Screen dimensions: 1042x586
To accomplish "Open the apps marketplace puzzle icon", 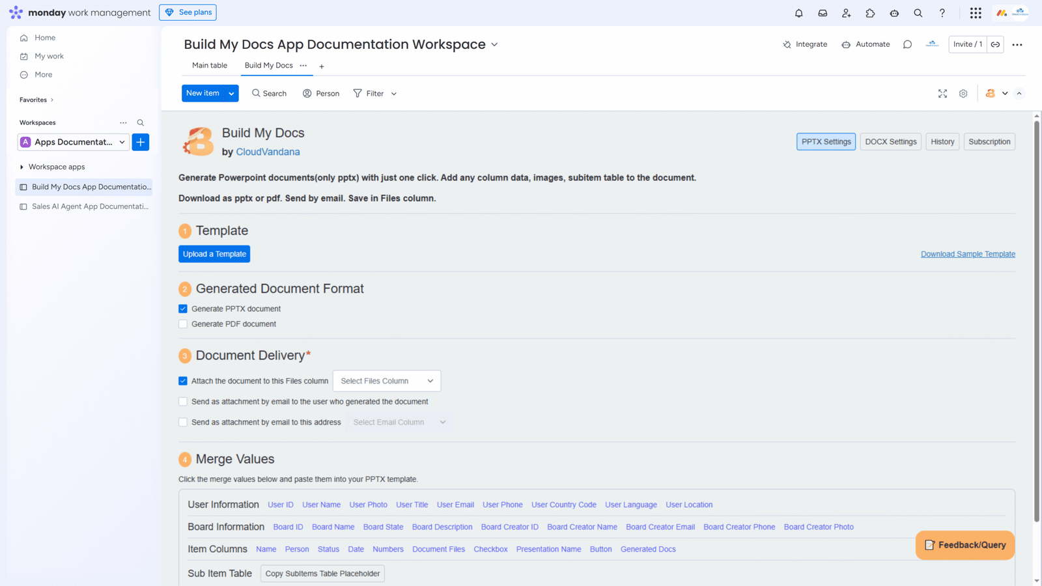I will 870,13.
